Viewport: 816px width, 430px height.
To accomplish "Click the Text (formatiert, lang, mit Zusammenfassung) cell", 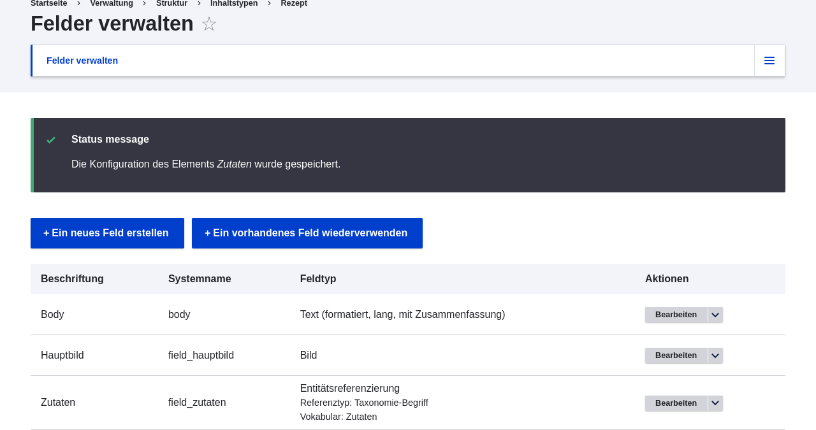I will 402,315.
